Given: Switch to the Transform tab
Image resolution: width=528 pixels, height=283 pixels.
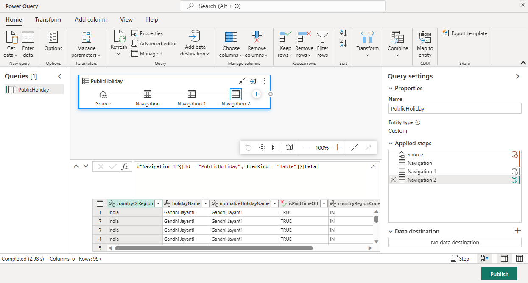Looking at the screenshot, I should pyautogui.click(x=48, y=19).
